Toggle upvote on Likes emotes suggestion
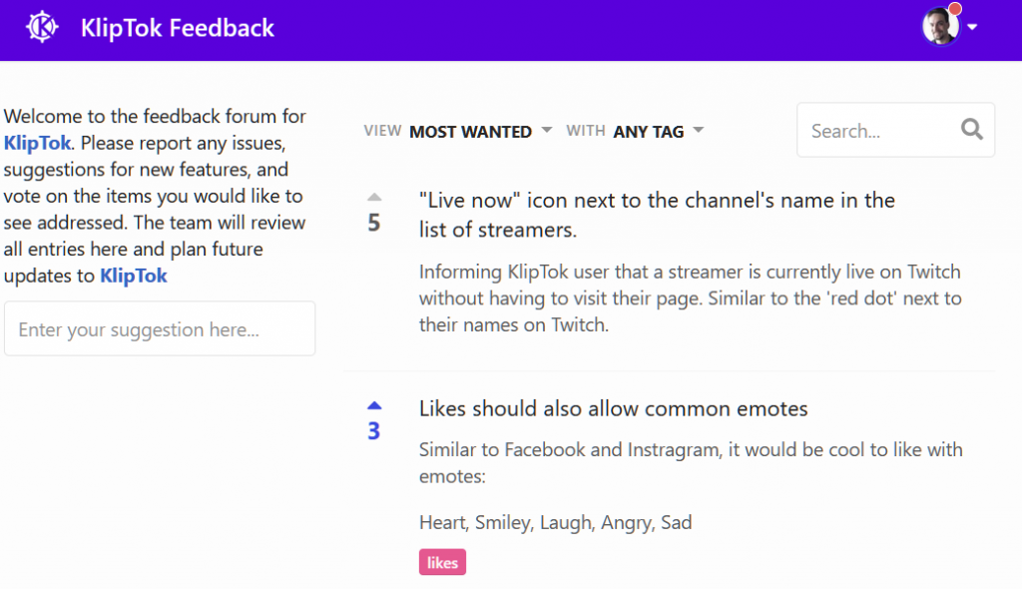Screen dimensions: 1022x589 (x=374, y=405)
